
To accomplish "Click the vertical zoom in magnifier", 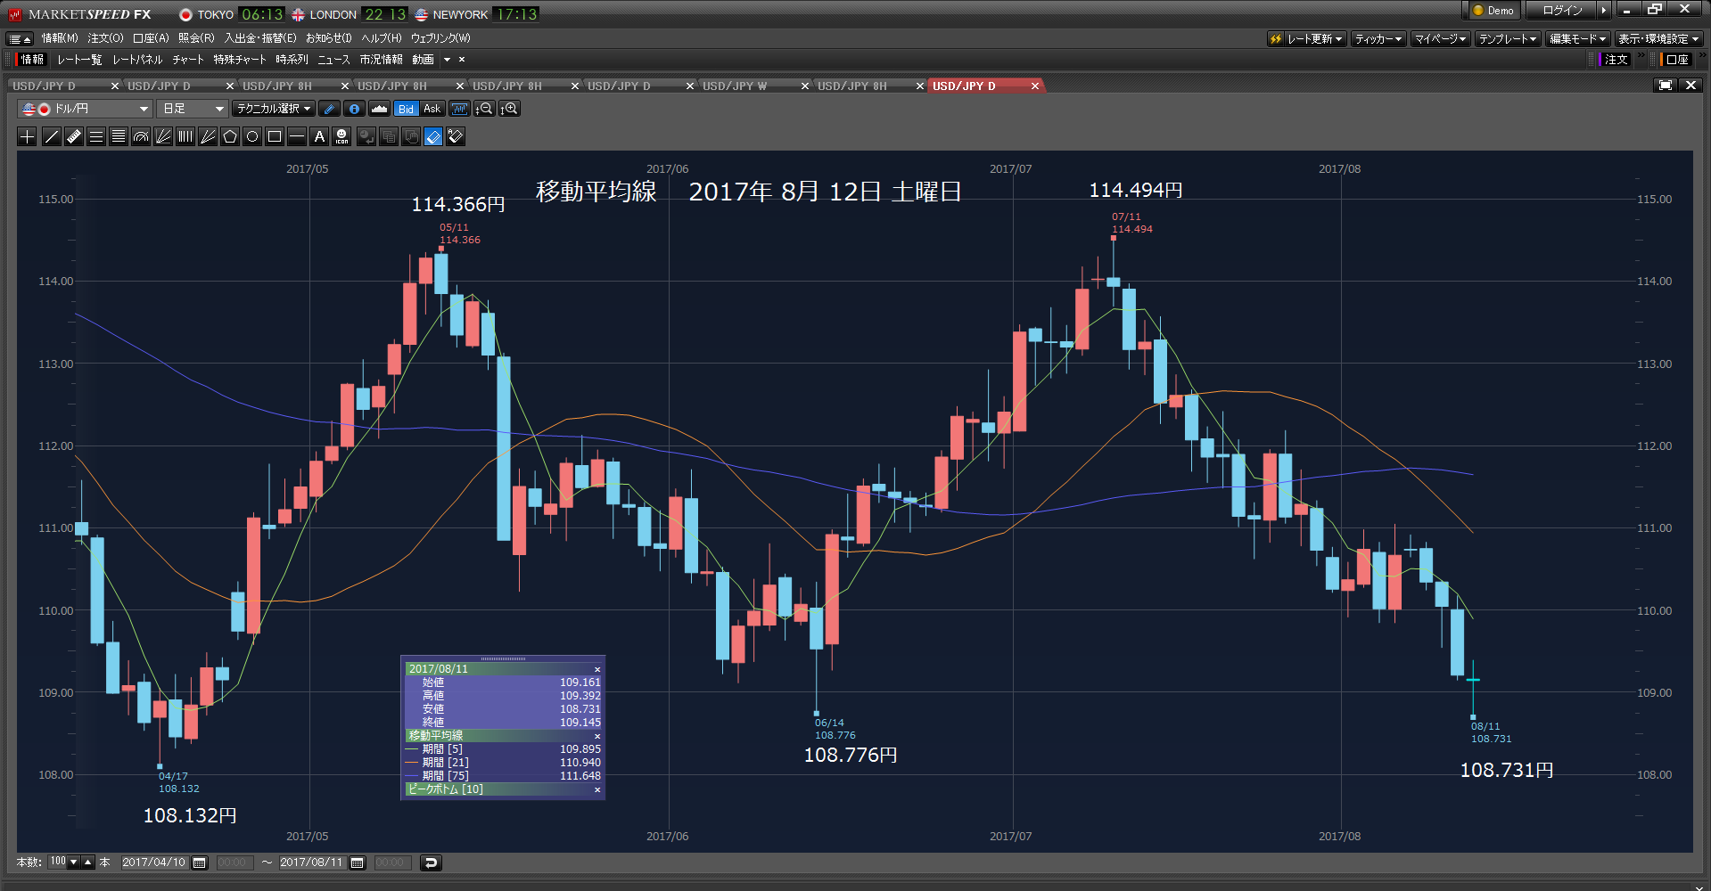I will click(x=509, y=109).
